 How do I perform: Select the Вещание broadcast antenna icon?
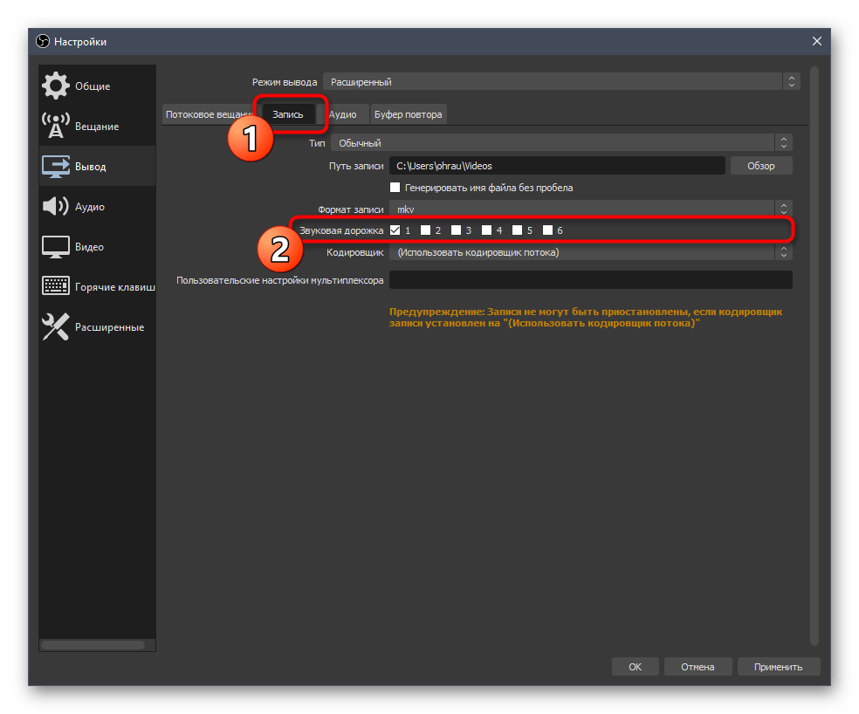(56, 127)
